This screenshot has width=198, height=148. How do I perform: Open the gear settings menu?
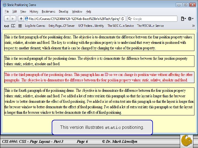click(191, 19)
